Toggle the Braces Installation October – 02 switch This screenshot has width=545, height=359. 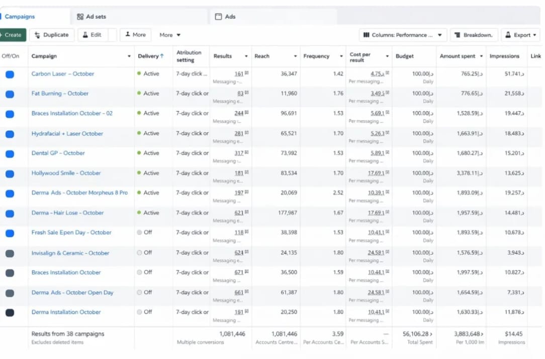coord(10,114)
